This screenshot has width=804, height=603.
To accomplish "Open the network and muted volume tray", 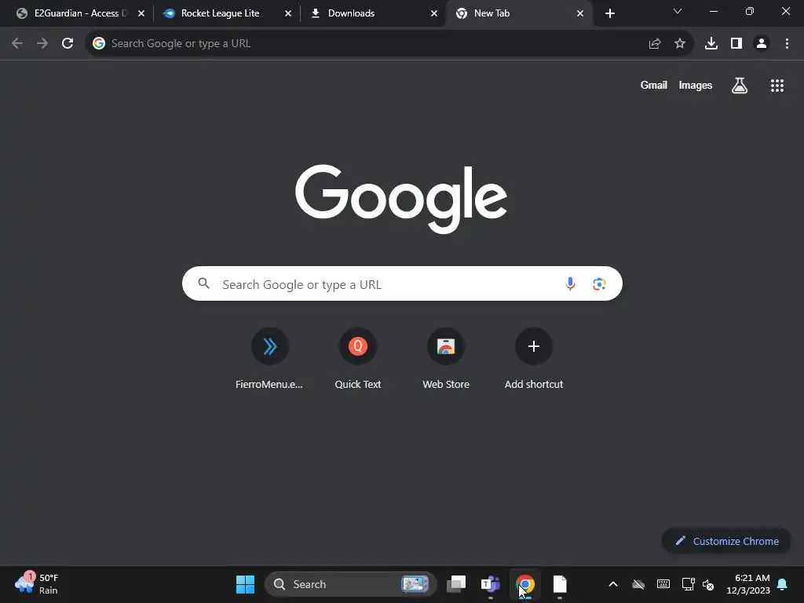I will coord(698,584).
